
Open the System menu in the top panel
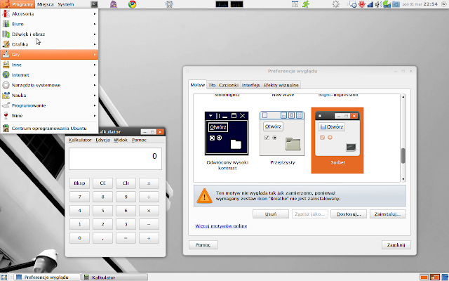(65, 4)
